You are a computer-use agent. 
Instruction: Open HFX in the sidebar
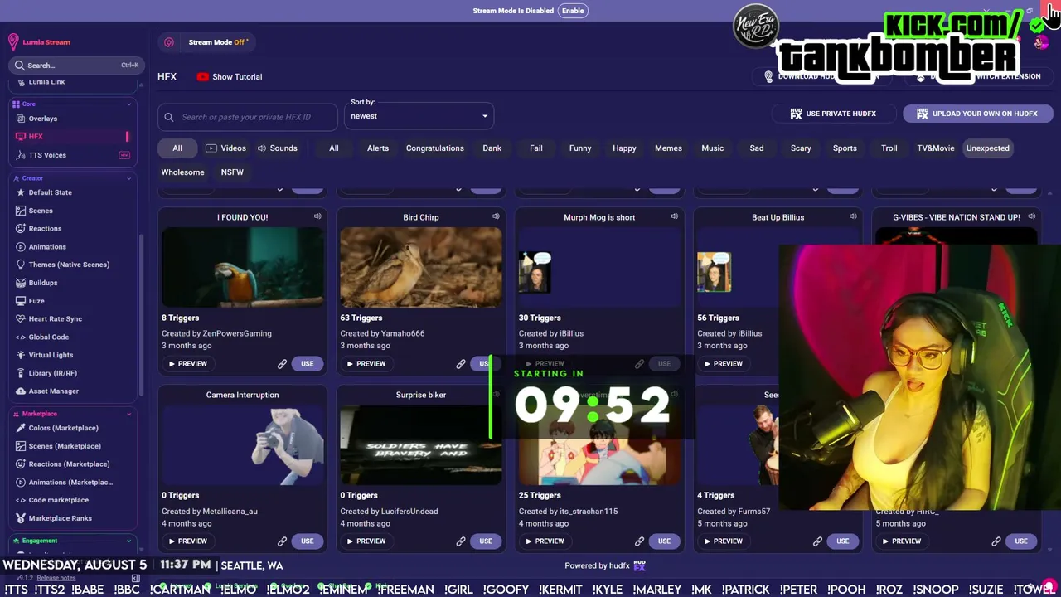(36, 137)
